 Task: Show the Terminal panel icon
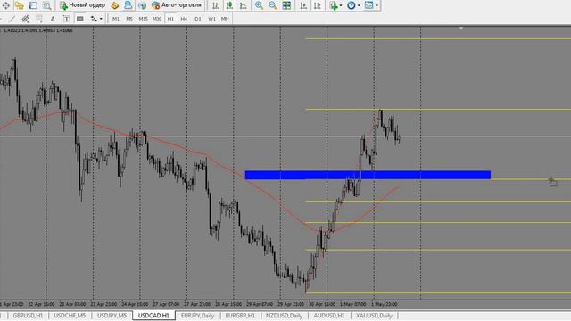point(33,5)
